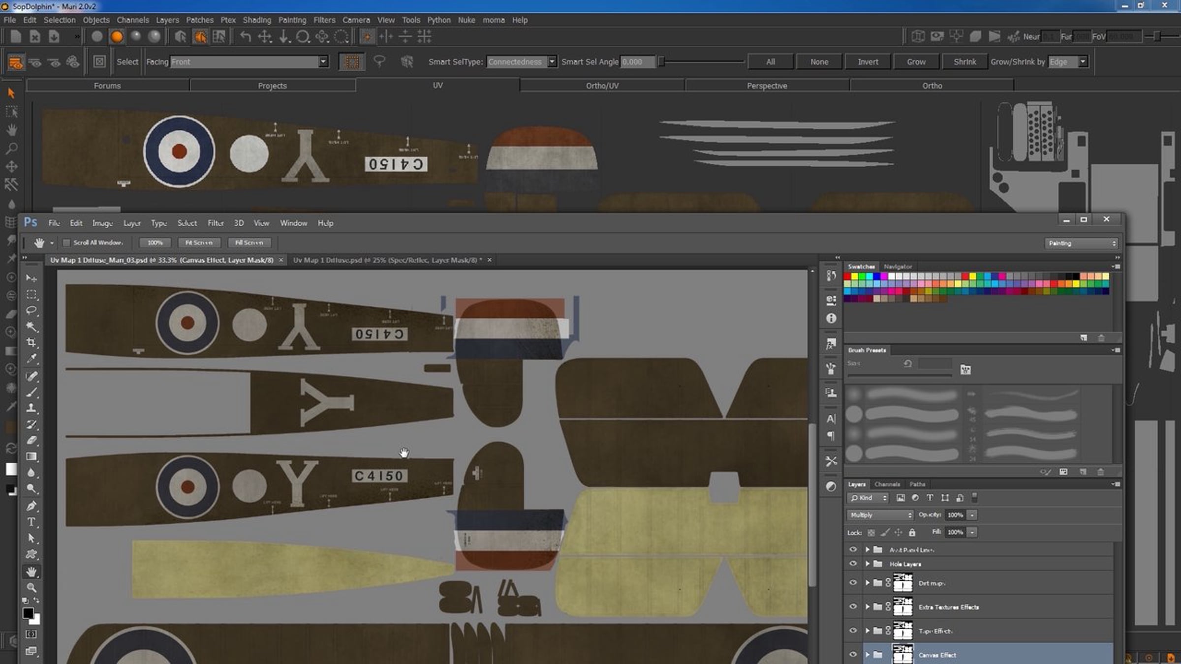Pick the yellow swatch in the Swatches panel

pyautogui.click(x=854, y=276)
